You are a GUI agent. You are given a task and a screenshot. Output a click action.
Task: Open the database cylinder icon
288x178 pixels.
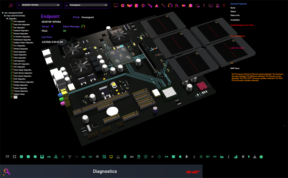point(136,6)
